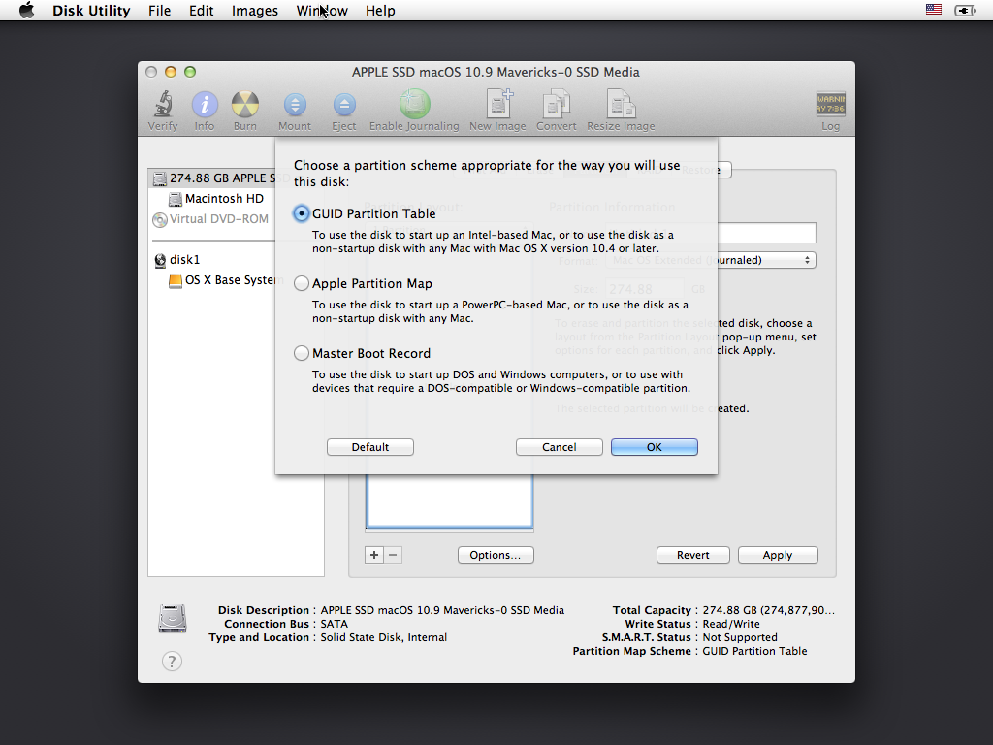
Task: Select GUID Partition Table radio button
Action: [x=302, y=213]
